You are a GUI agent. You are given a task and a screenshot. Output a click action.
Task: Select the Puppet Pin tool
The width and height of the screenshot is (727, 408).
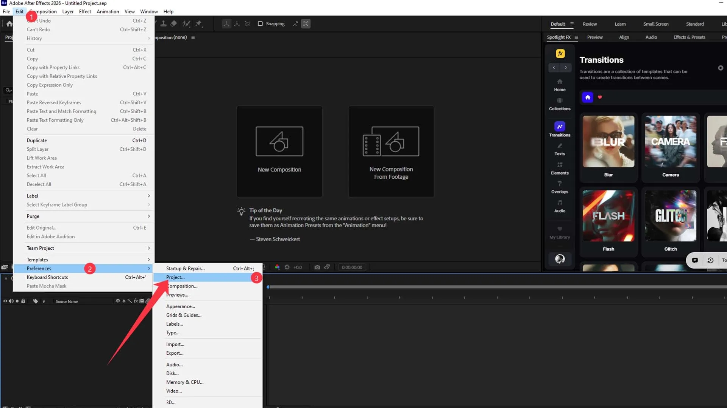click(x=198, y=24)
